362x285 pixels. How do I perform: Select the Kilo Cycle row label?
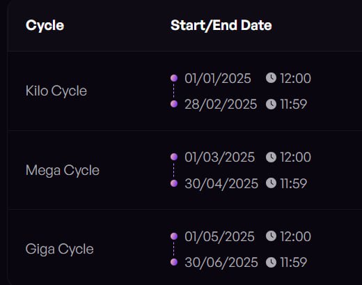coord(56,91)
